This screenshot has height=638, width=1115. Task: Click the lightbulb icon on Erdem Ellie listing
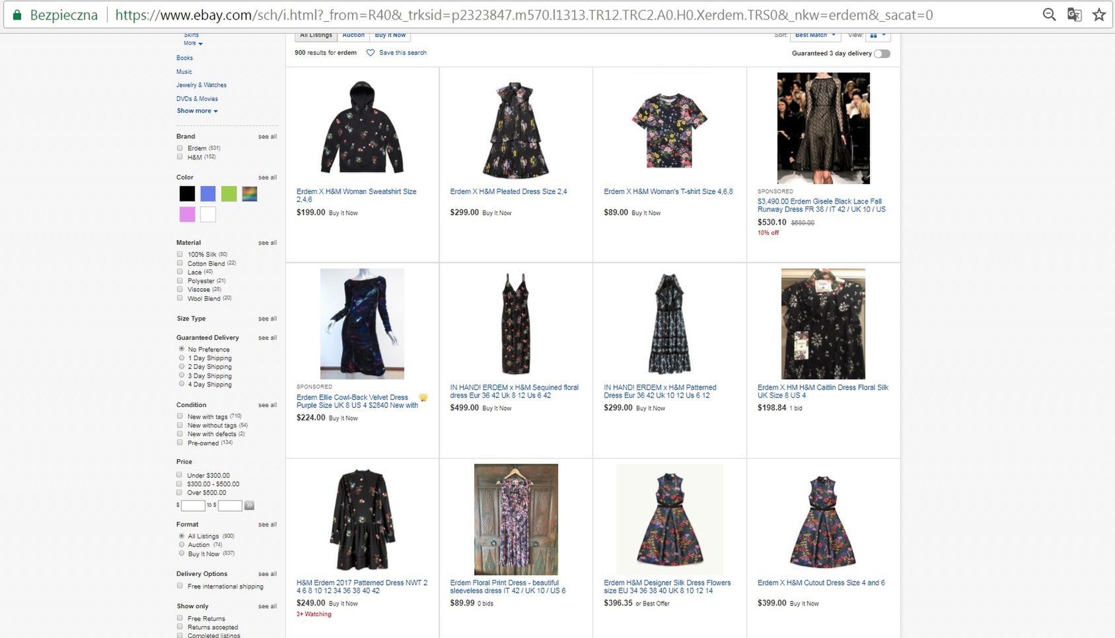[x=423, y=397]
